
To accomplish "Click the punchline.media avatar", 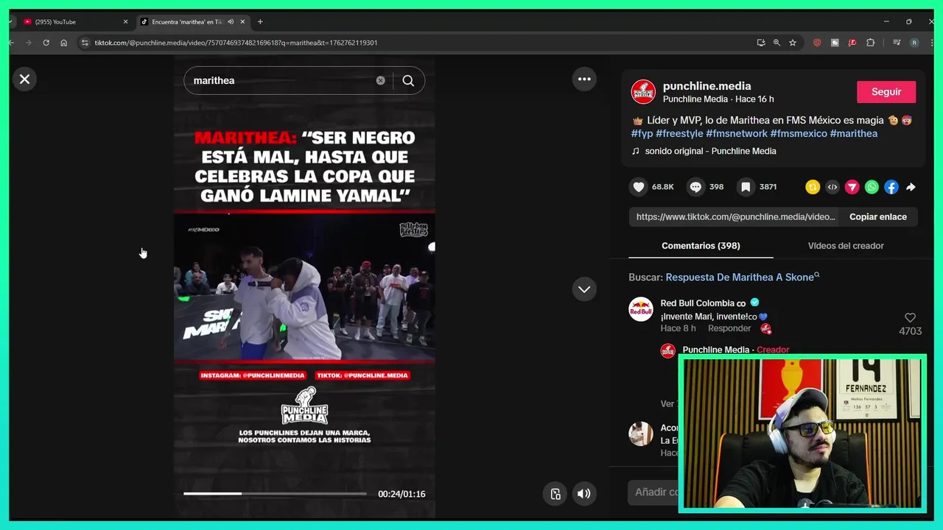I will pyautogui.click(x=643, y=92).
